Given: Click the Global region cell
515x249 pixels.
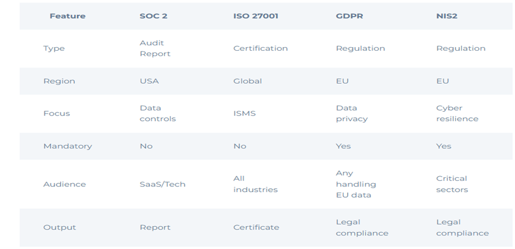Looking at the screenshot, I should pos(247,81).
